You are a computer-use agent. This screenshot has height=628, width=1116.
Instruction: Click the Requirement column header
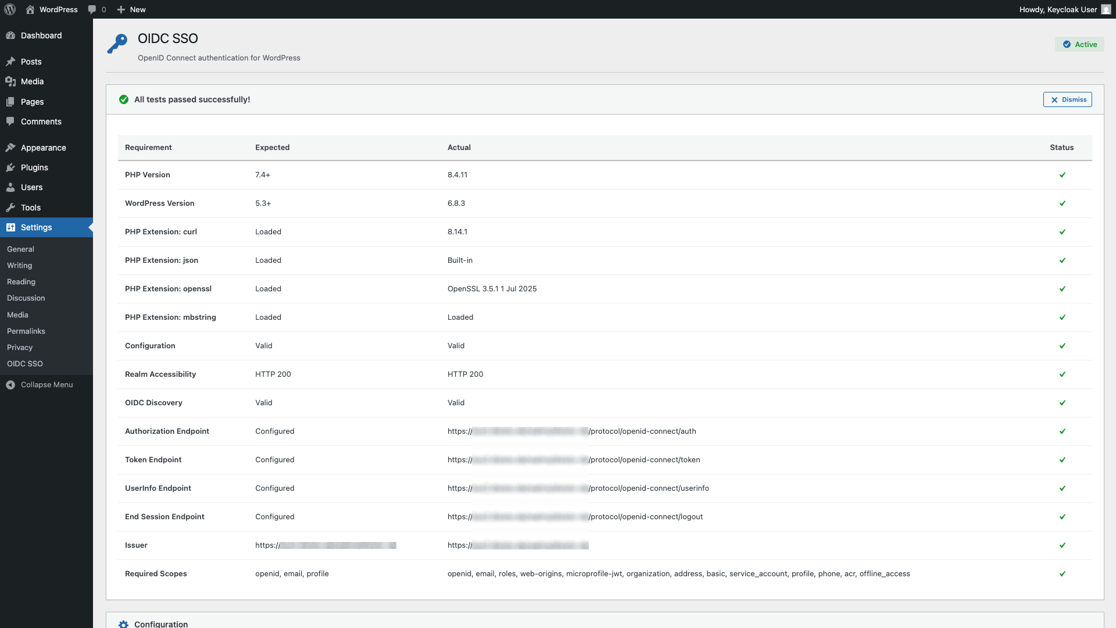pos(148,148)
